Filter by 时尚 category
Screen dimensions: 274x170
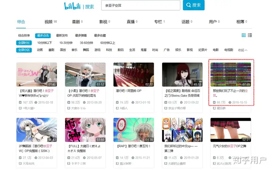click(155, 50)
